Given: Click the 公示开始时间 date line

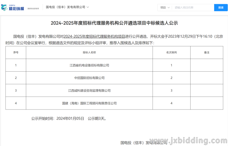Looking at the screenshot, I should click(x=69, y=118).
